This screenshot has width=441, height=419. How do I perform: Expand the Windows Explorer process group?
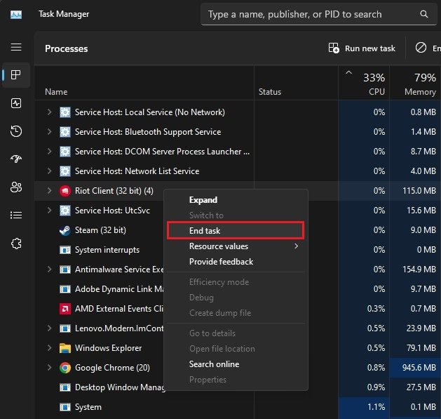coord(49,348)
